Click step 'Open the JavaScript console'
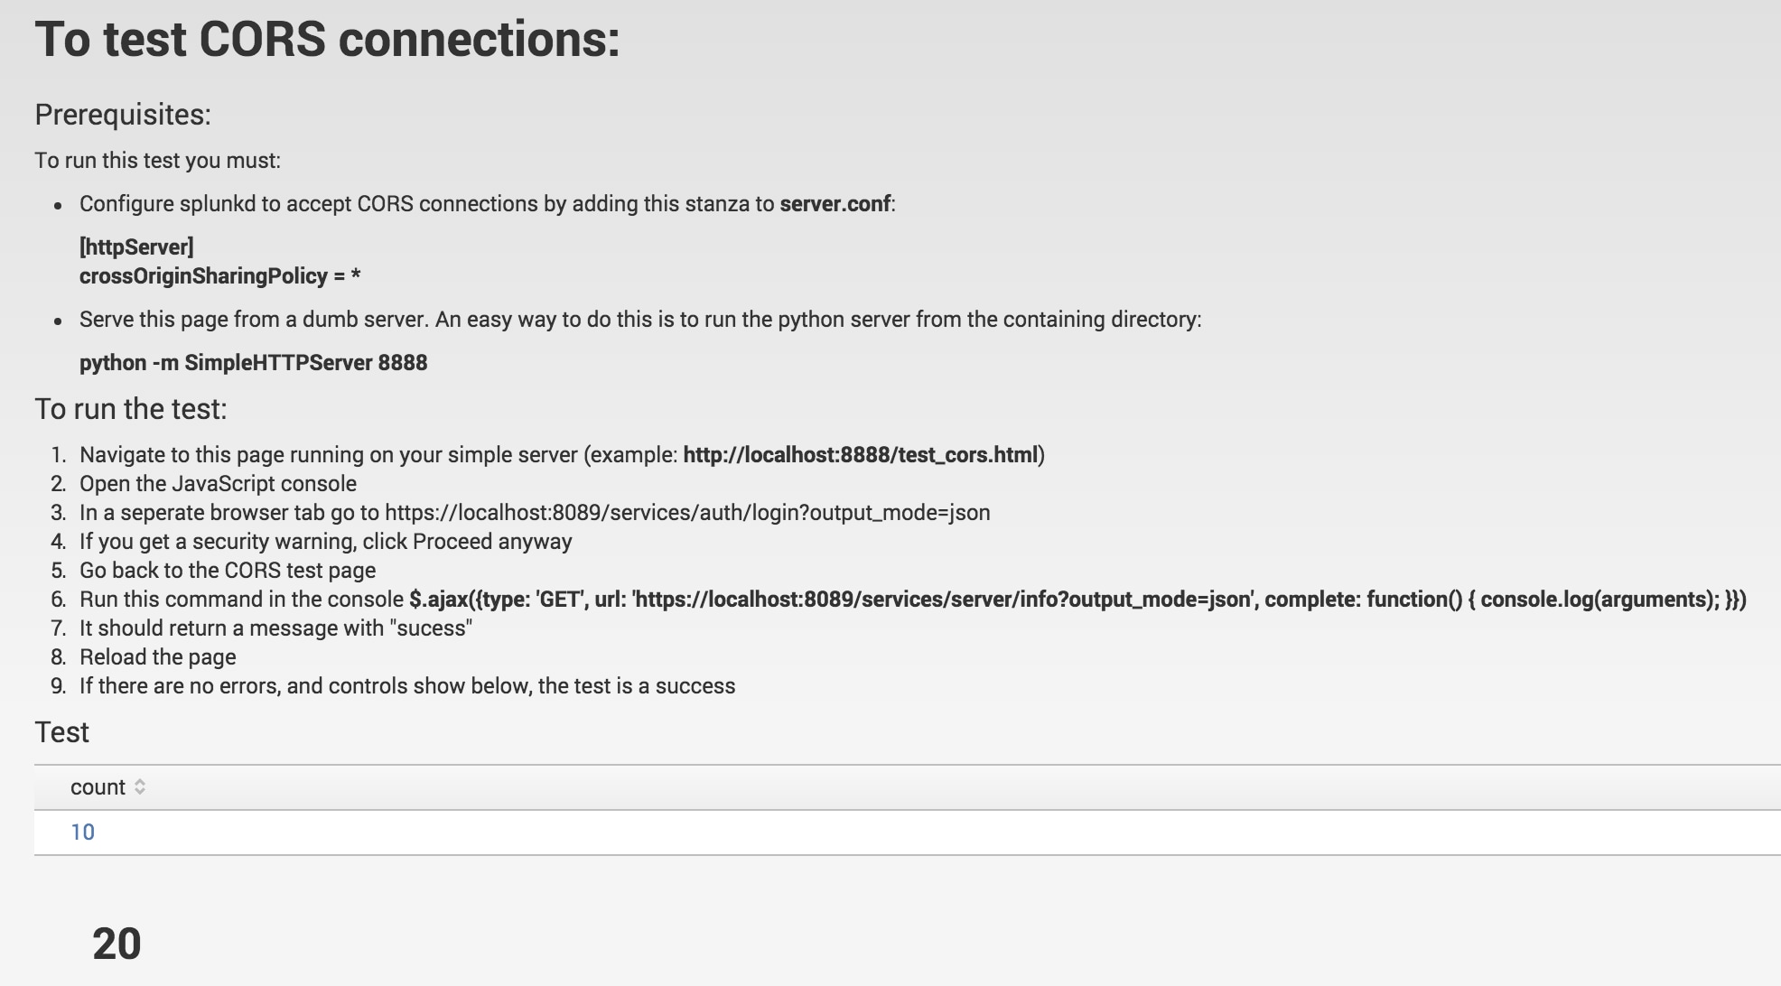Viewport: 1781px width, 986px height. coord(218,484)
